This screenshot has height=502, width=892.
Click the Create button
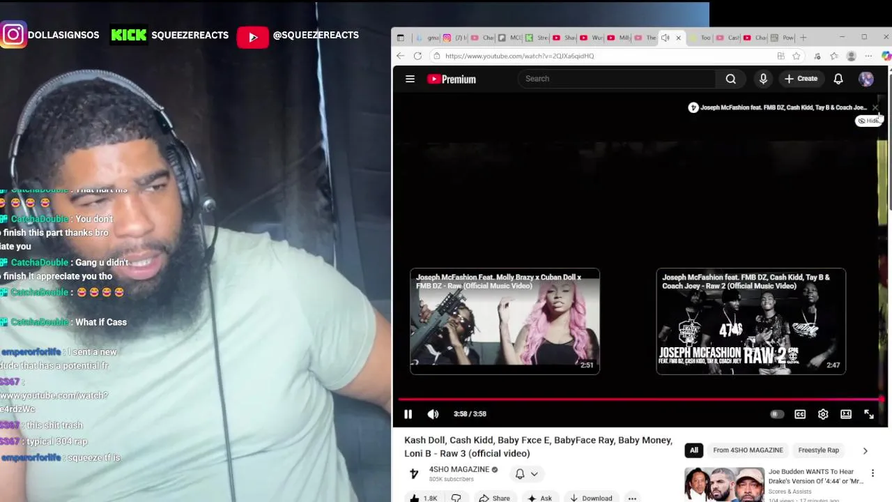click(801, 79)
